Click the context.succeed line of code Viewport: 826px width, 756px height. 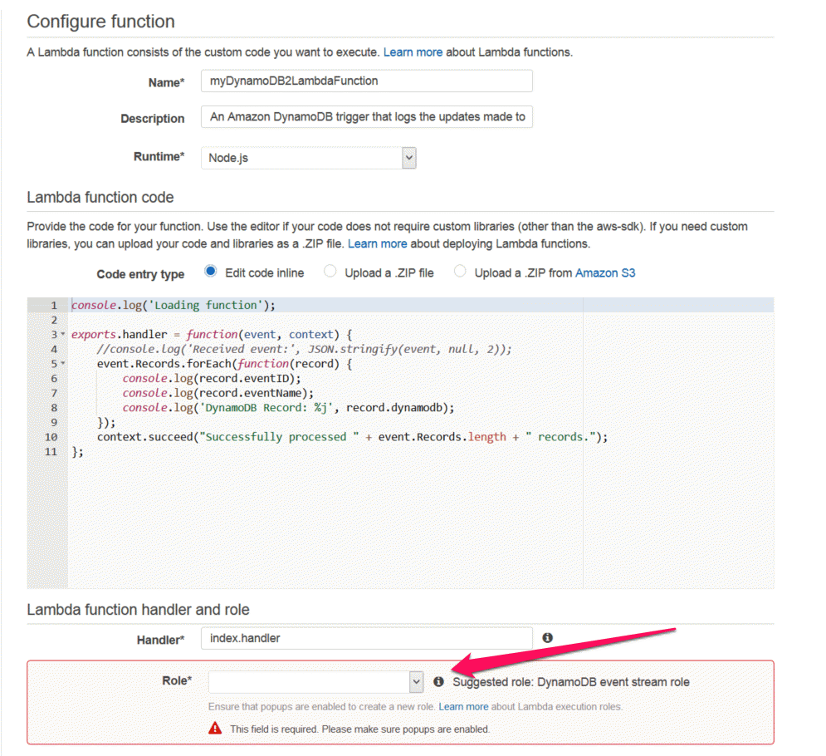click(352, 437)
